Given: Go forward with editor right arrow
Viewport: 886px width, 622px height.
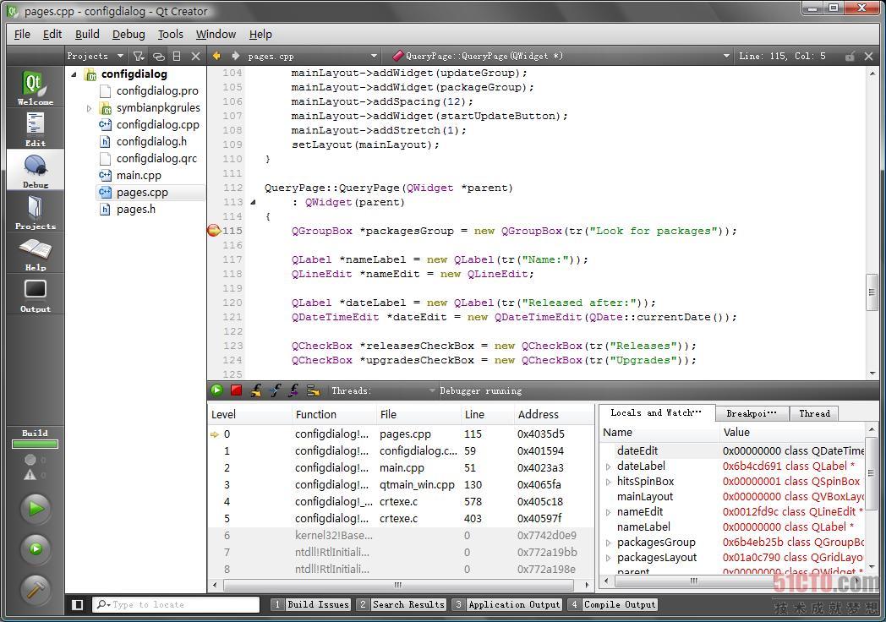Looking at the screenshot, I should point(235,56).
